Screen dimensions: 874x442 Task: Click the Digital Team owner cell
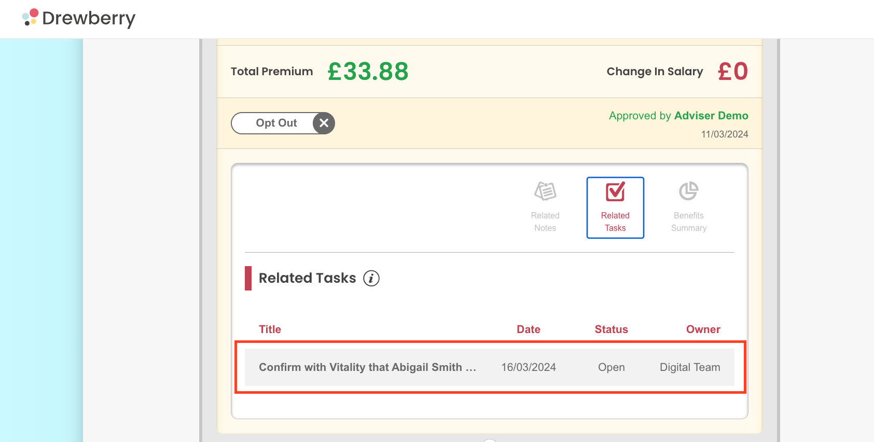690,367
